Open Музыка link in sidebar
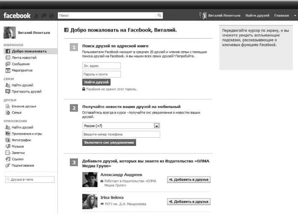Image resolution: width=298 pixels, height=214 pixels. coord(18,146)
